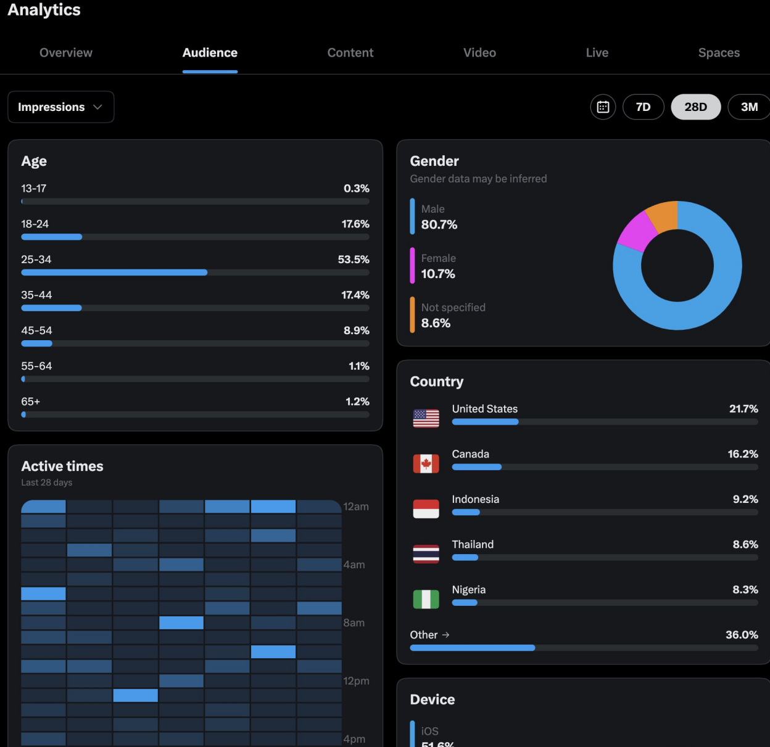This screenshot has width=770, height=747.
Task: Click the Other countries percentage bar
Action: (x=584, y=648)
